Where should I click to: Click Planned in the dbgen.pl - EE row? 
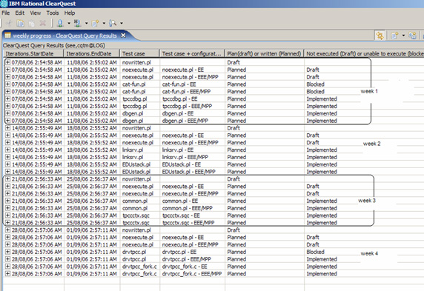pyautogui.click(x=236, y=113)
